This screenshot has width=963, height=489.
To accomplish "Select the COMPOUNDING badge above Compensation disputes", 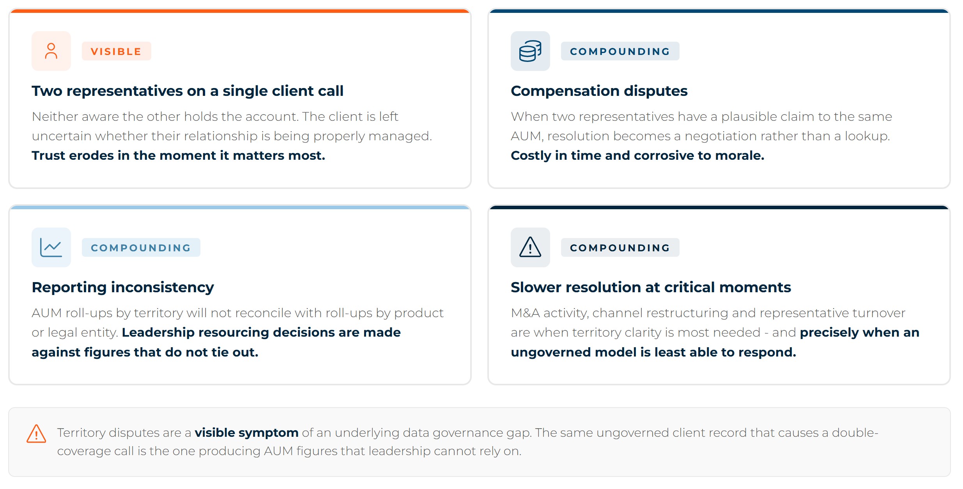I will (x=620, y=51).
